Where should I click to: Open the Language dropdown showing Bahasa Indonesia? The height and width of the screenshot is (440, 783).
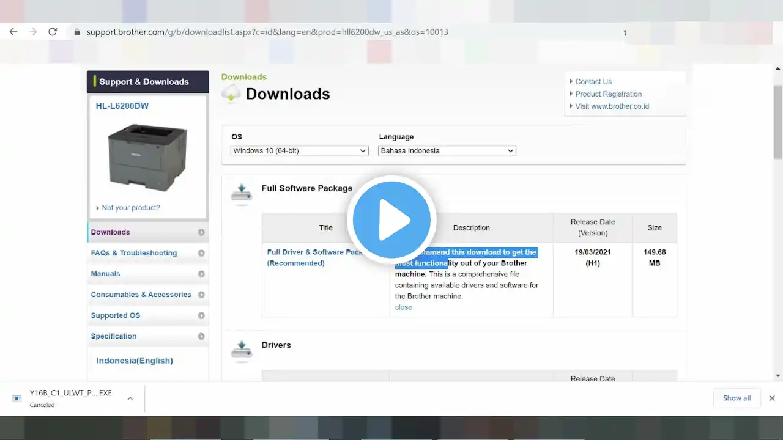(x=447, y=150)
